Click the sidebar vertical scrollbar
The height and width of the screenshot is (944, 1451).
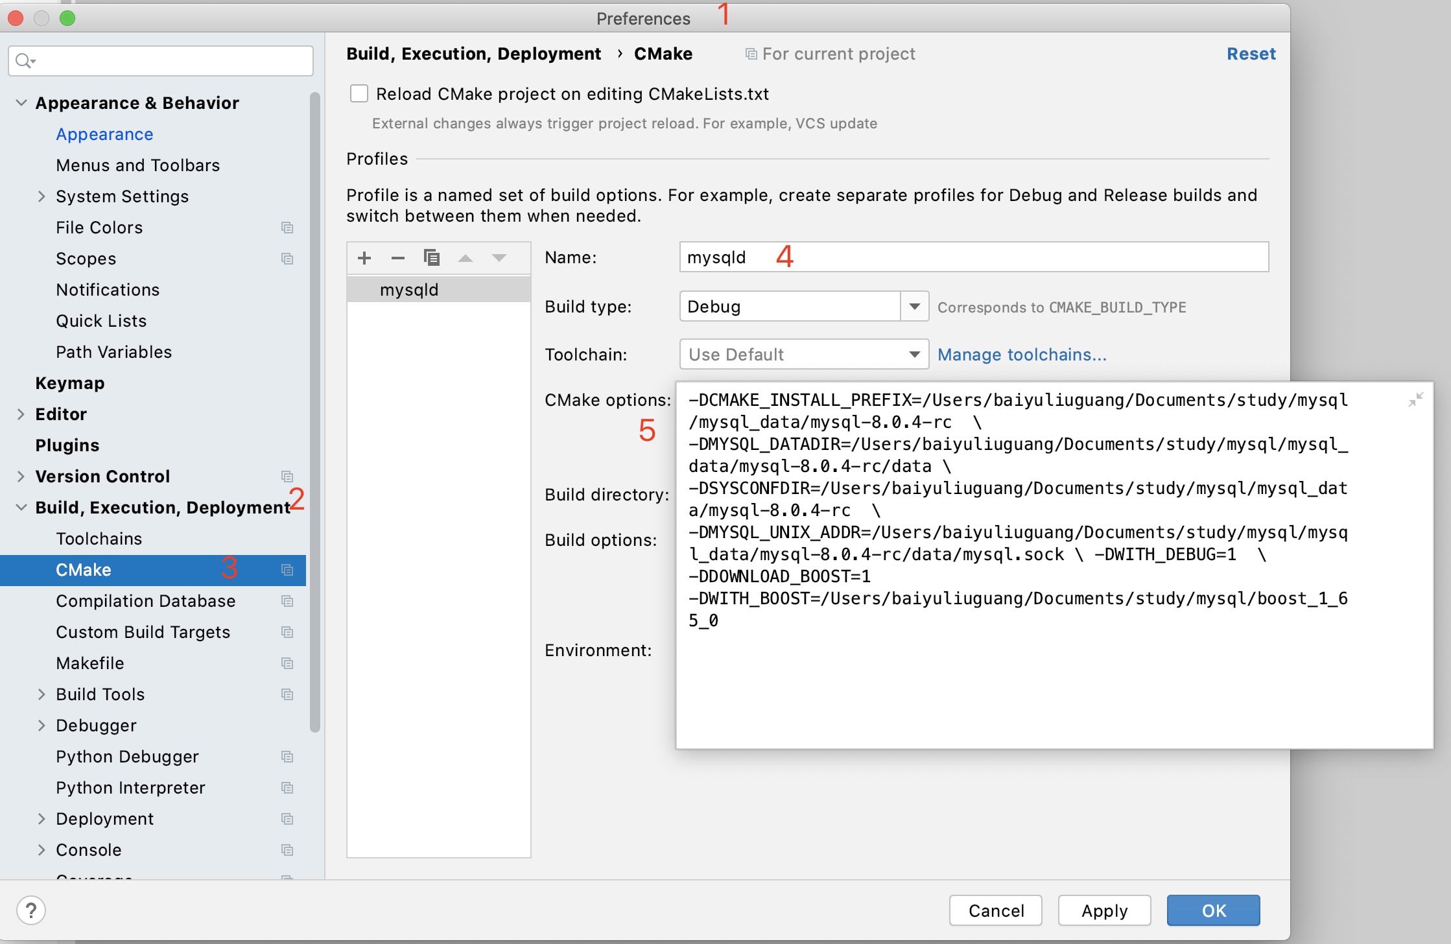(315, 412)
